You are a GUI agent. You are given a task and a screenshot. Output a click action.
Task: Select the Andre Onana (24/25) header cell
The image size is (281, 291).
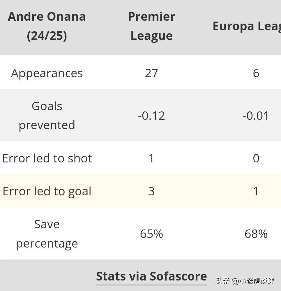coord(47,26)
